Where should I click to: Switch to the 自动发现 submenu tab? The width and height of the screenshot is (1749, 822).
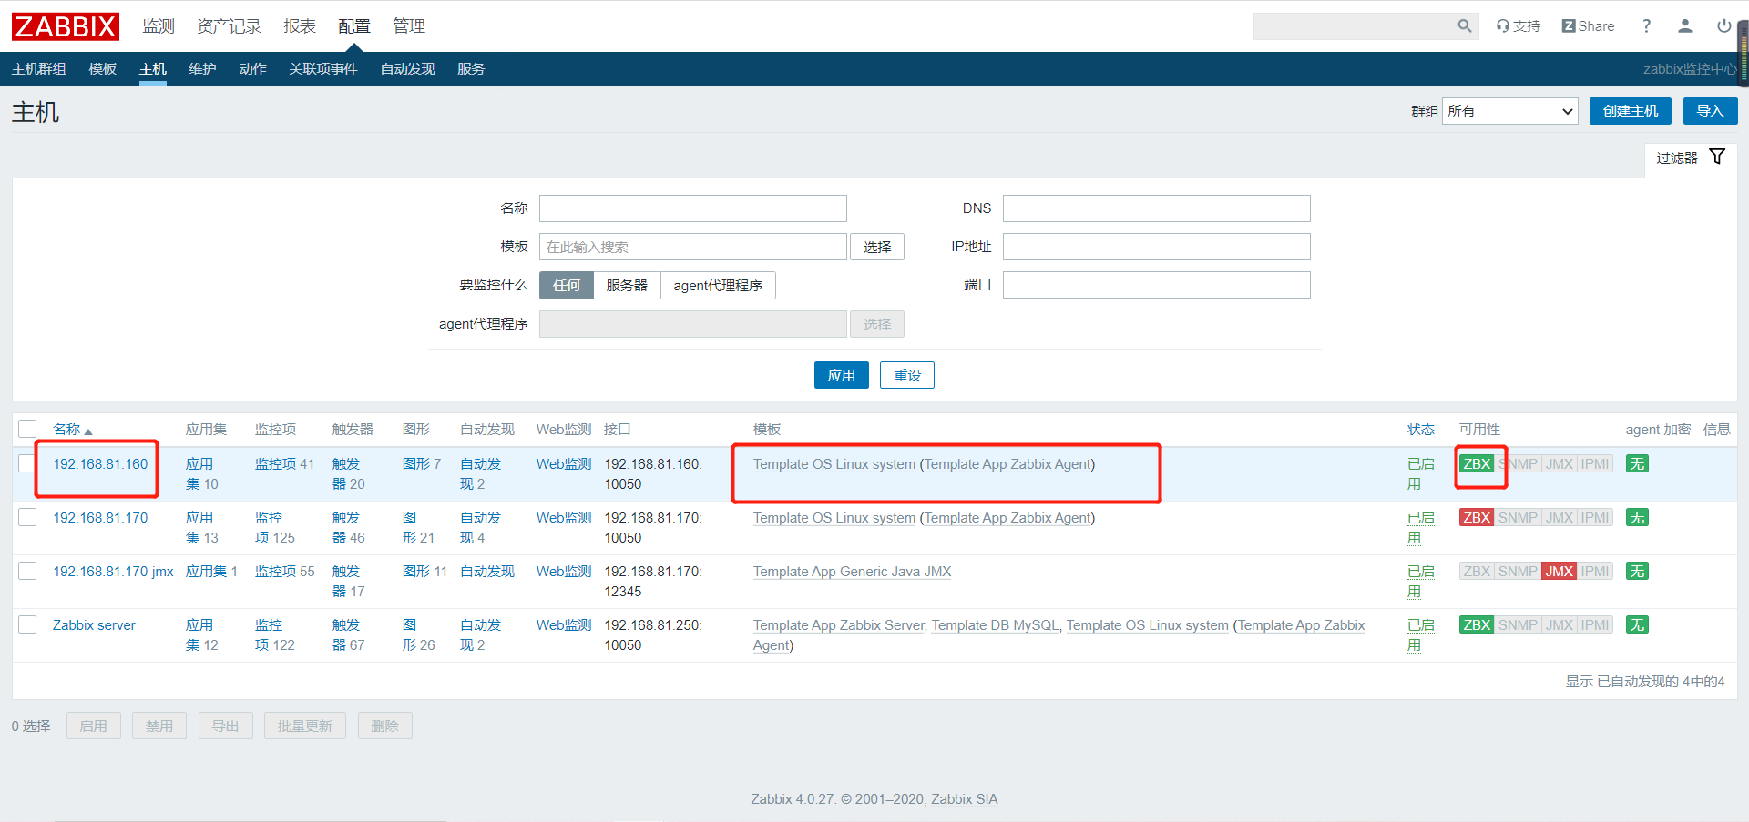[407, 69]
